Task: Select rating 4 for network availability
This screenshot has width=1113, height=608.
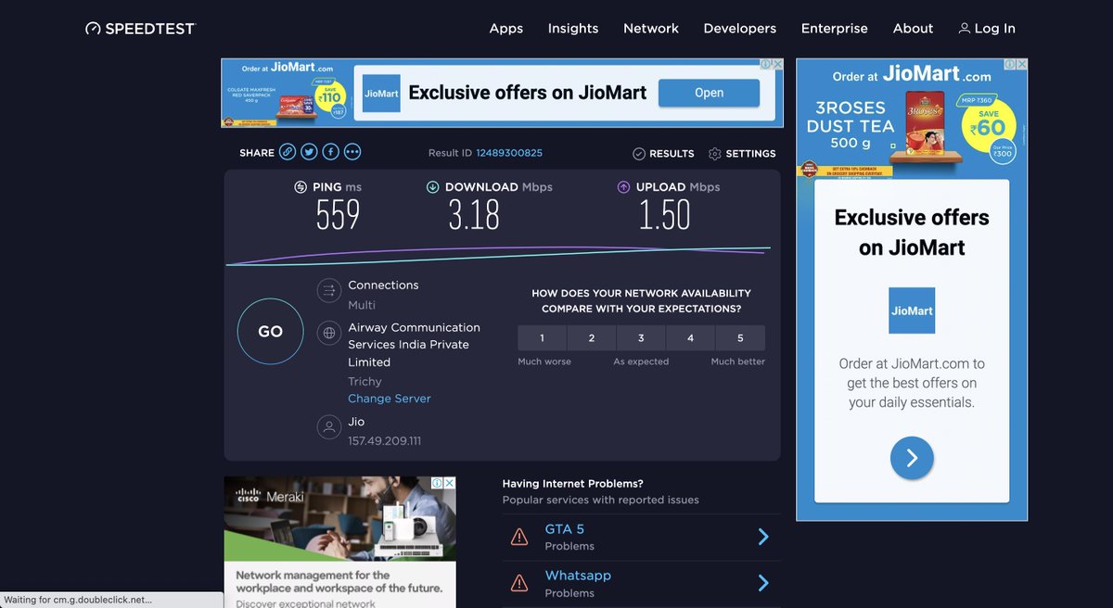Action: pos(690,338)
